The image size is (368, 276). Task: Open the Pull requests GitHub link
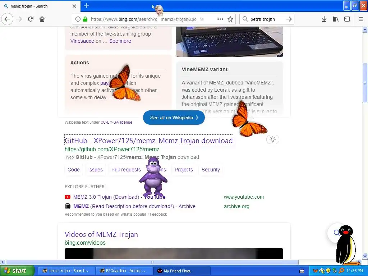(126, 170)
